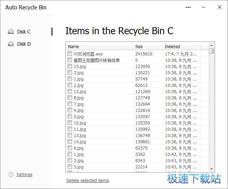Minimize the Auto Recycle Bin window
This screenshot has height=189, width=228.
click(x=204, y=7)
